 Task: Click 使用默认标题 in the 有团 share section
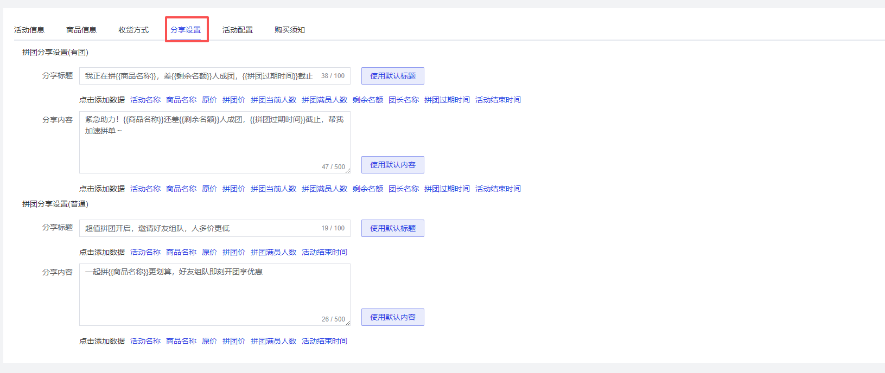coord(393,76)
